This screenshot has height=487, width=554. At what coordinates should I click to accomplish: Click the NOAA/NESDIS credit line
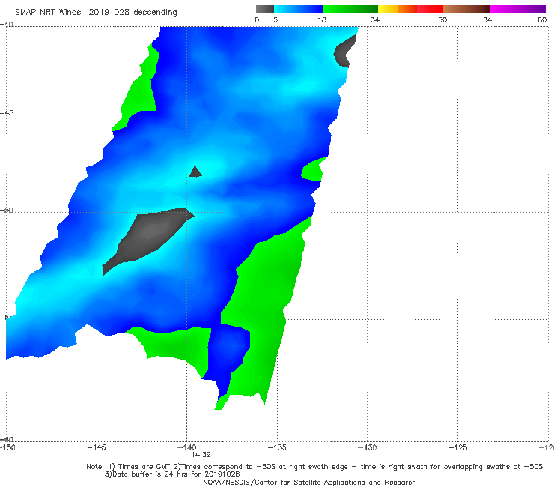coord(309,482)
